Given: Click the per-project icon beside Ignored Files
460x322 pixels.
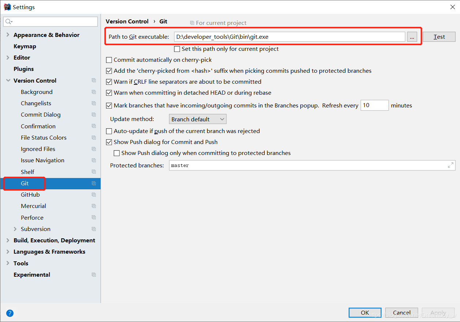Looking at the screenshot, I should click(x=94, y=149).
